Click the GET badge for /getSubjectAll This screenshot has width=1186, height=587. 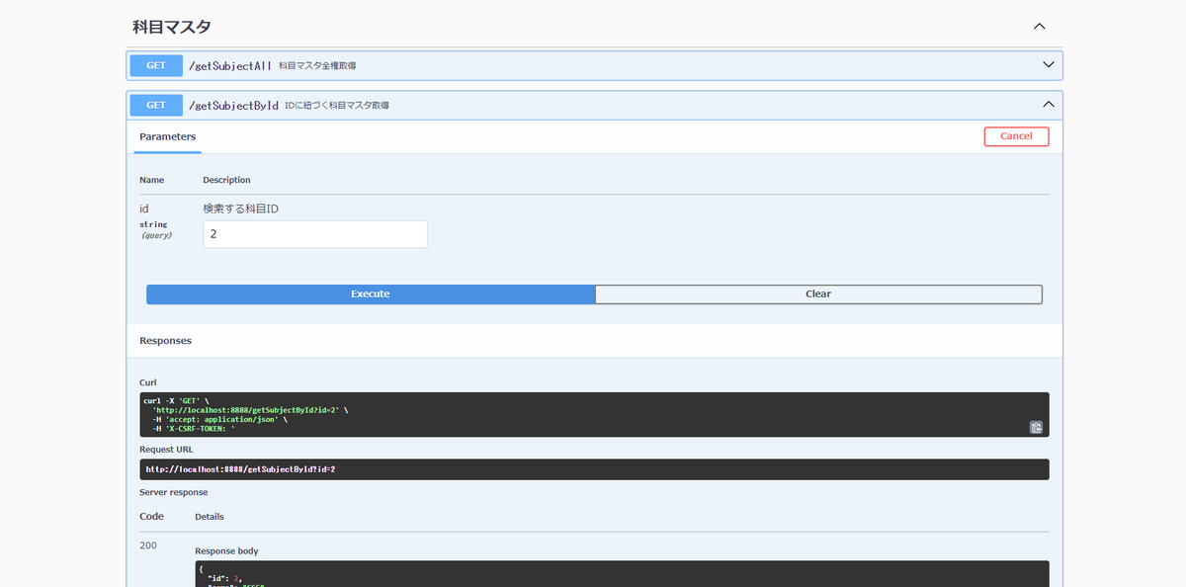(x=156, y=65)
